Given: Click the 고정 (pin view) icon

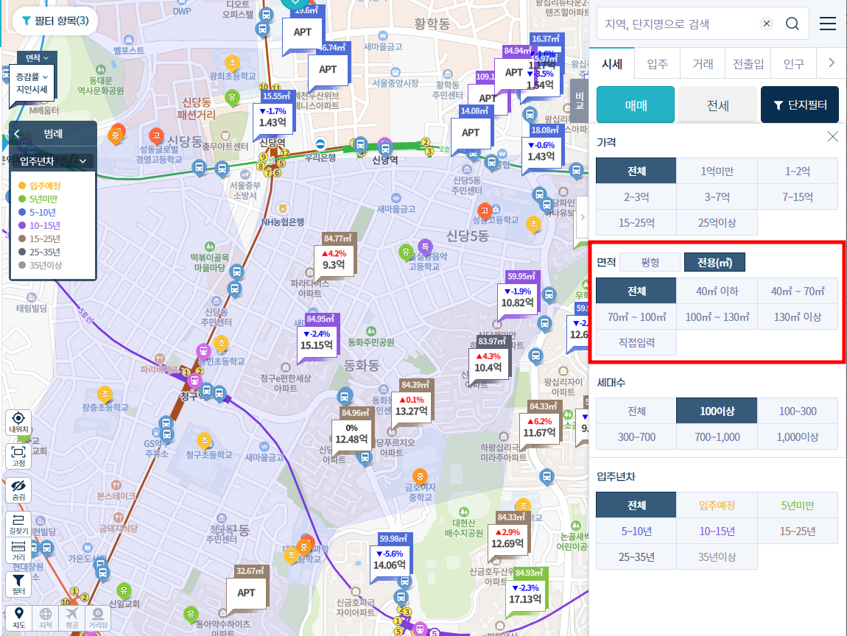Looking at the screenshot, I should pos(18,456).
